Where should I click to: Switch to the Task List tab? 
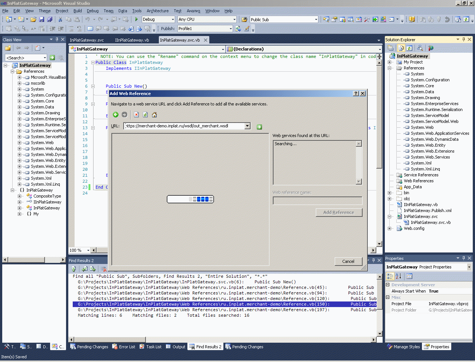(x=151, y=347)
